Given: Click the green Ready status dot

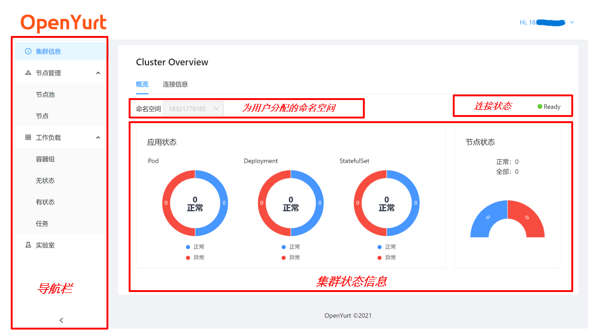Looking at the screenshot, I should click(x=540, y=106).
